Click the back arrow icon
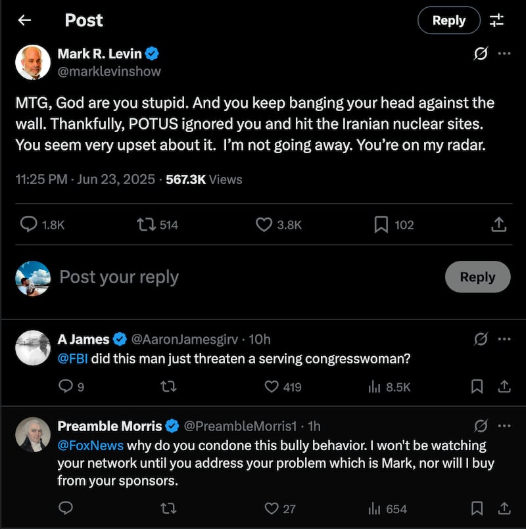Viewport: 526px width, 529px height. pos(25,20)
